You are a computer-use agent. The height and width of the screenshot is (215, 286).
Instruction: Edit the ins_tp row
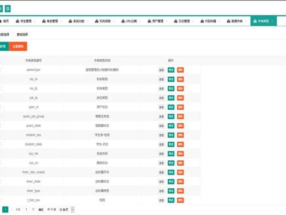(x=171, y=89)
